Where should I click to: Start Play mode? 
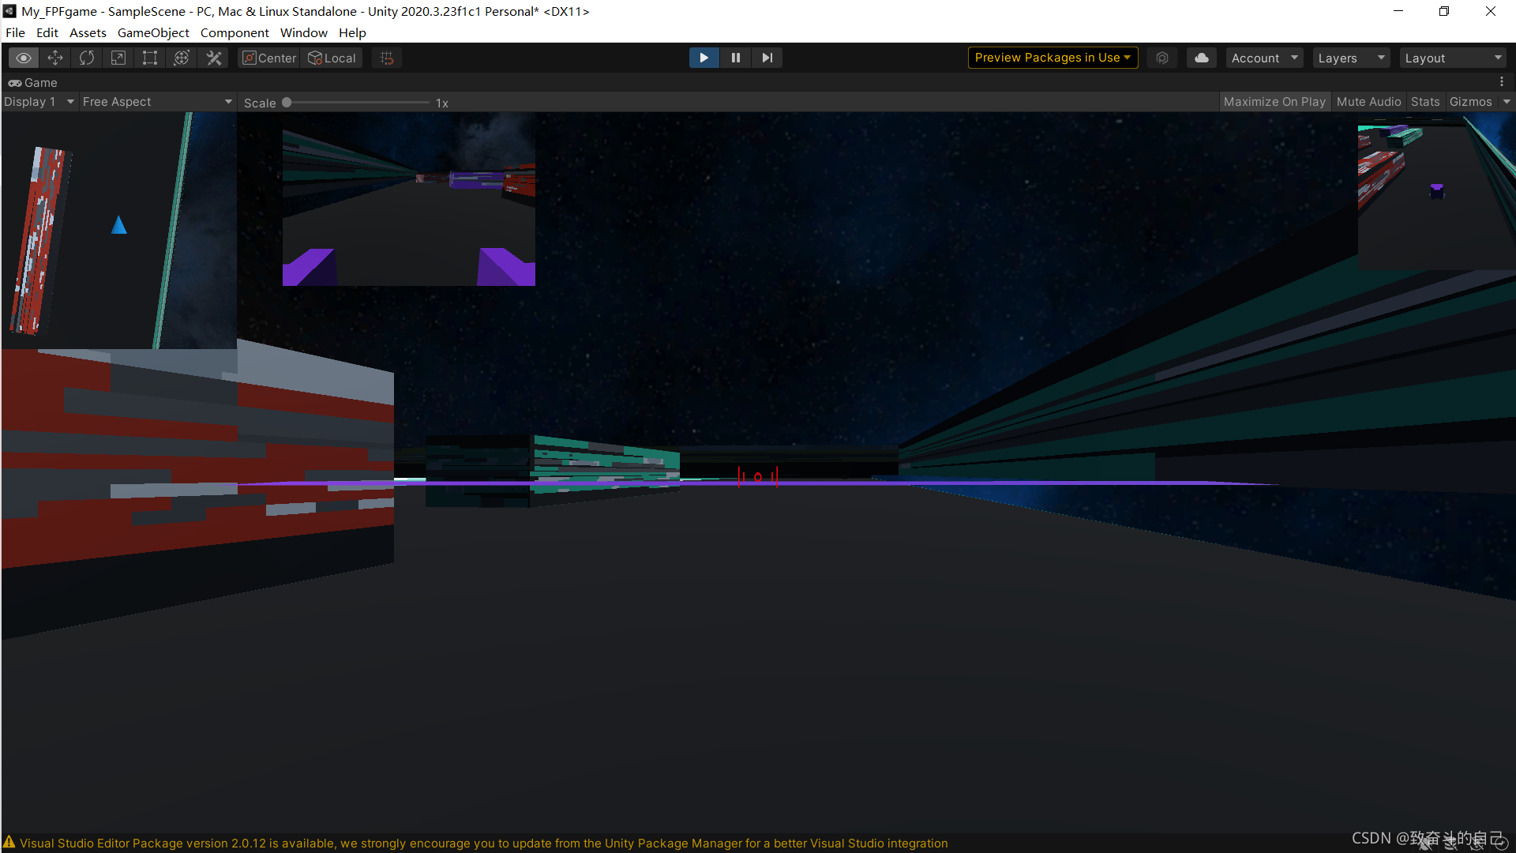pyautogui.click(x=704, y=58)
